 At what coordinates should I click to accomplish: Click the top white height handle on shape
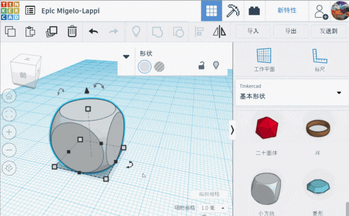(x=88, y=109)
